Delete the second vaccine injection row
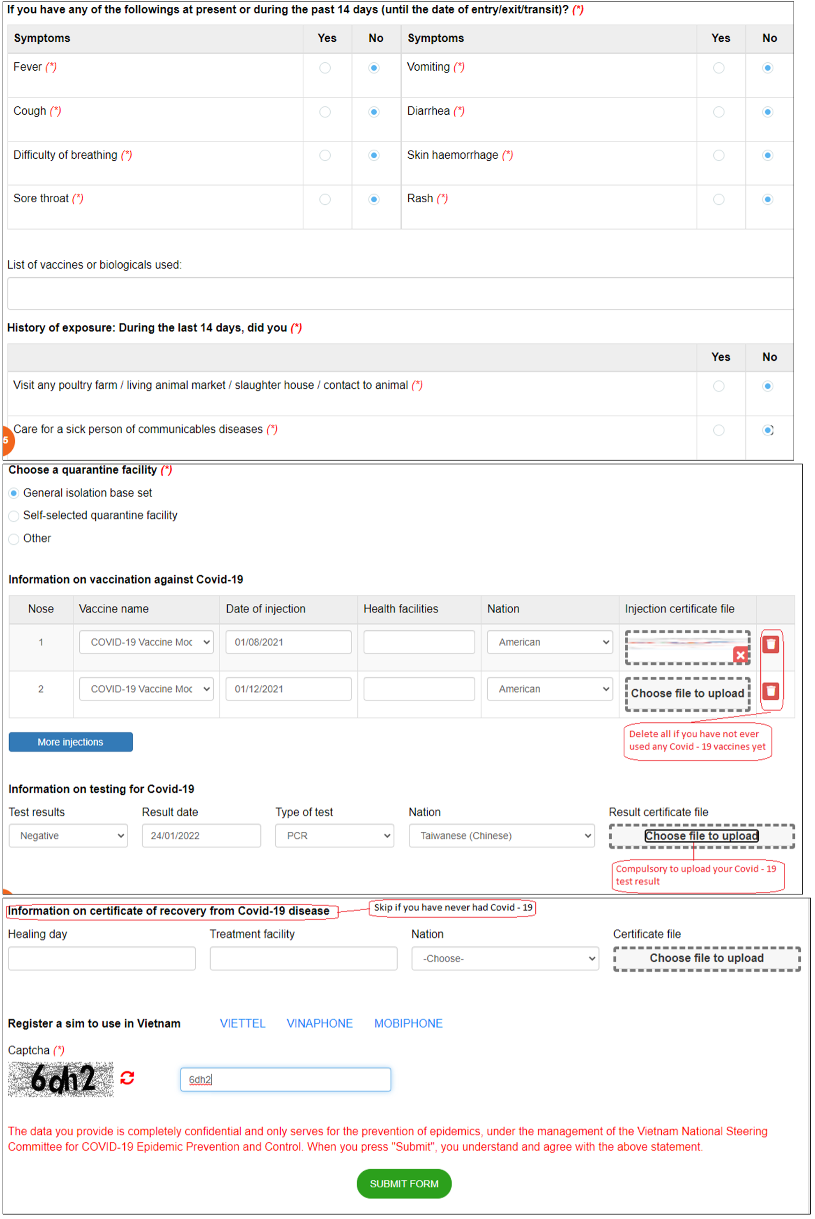Screen dimensions: 815x1219 point(771,691)
